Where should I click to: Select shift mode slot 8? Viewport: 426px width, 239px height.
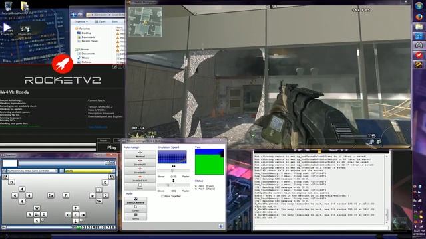[113, 227]
